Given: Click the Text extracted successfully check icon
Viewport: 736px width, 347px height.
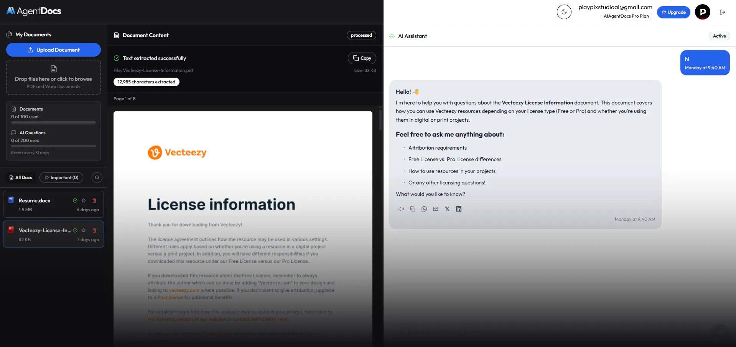Looking at the screenshot, I should pos(117,58).
